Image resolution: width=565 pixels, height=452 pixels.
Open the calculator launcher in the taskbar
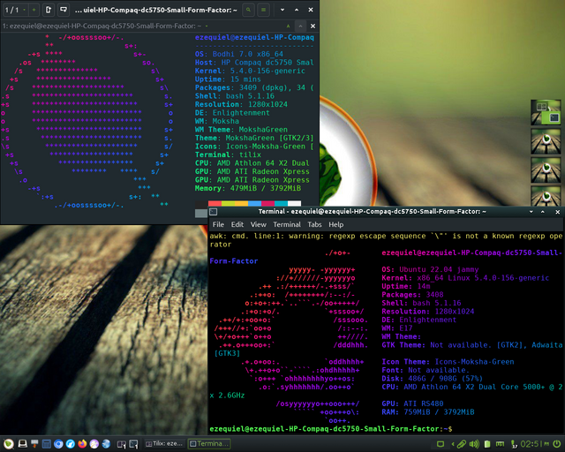(x=47, y=444)
